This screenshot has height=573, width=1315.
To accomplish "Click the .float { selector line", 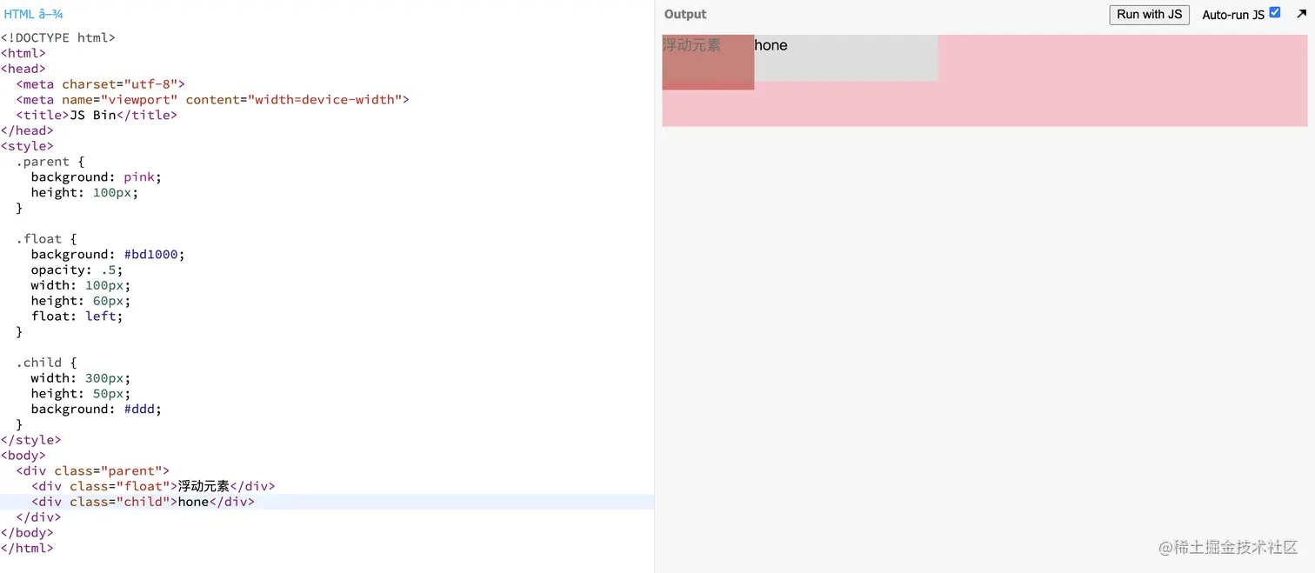I will [x=46, y=239].
